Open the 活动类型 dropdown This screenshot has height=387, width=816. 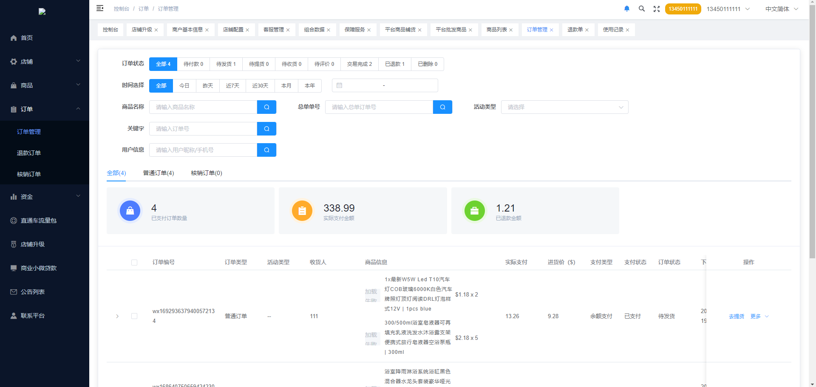(564, 107)
